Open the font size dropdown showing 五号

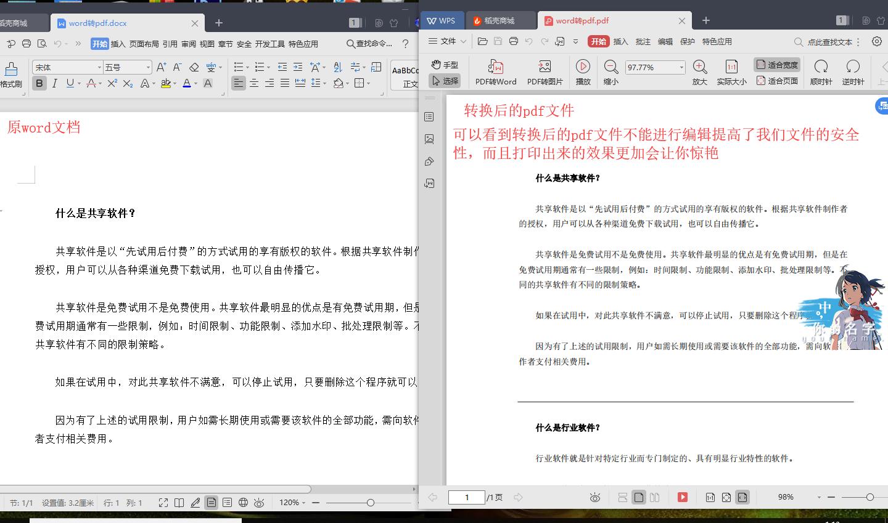coord(125,67)
